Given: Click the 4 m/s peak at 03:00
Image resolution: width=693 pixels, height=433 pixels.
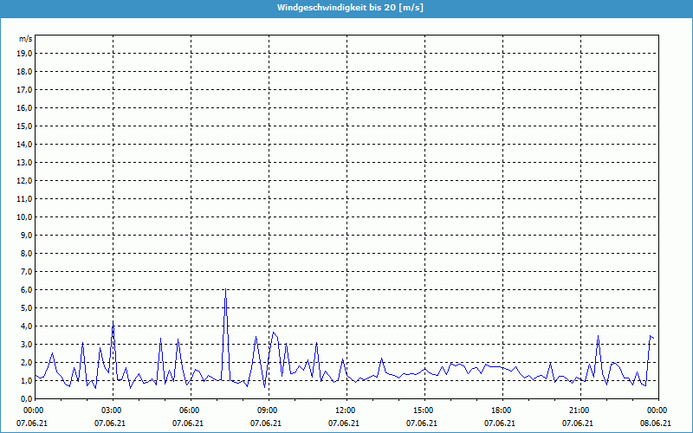Looking at the screenshot, I should [x=113, y=326].
